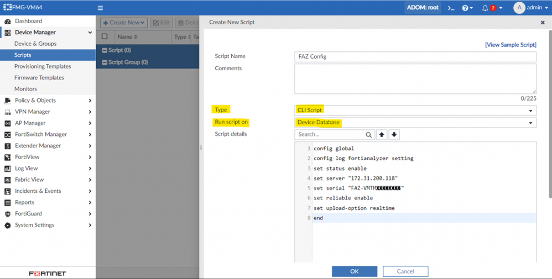552x279 pixels.
Task: Click the admin avatar icon
Action: coord(519,8)
